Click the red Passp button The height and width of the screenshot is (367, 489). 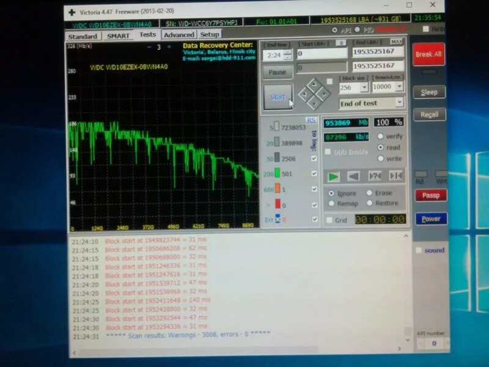point(431,195)
